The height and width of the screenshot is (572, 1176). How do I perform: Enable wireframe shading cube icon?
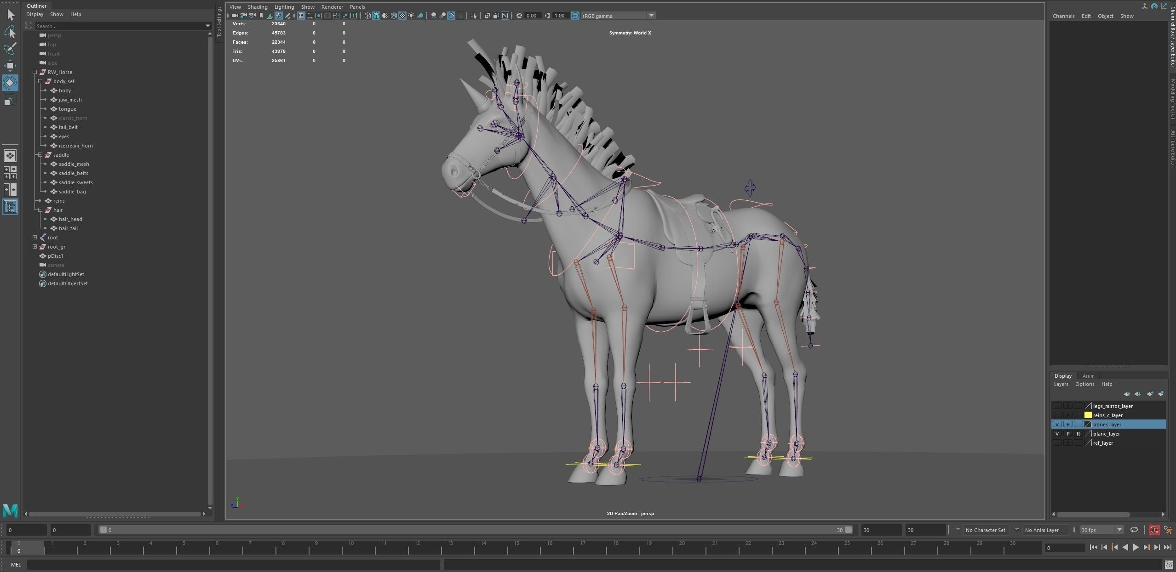coord(367,16)
